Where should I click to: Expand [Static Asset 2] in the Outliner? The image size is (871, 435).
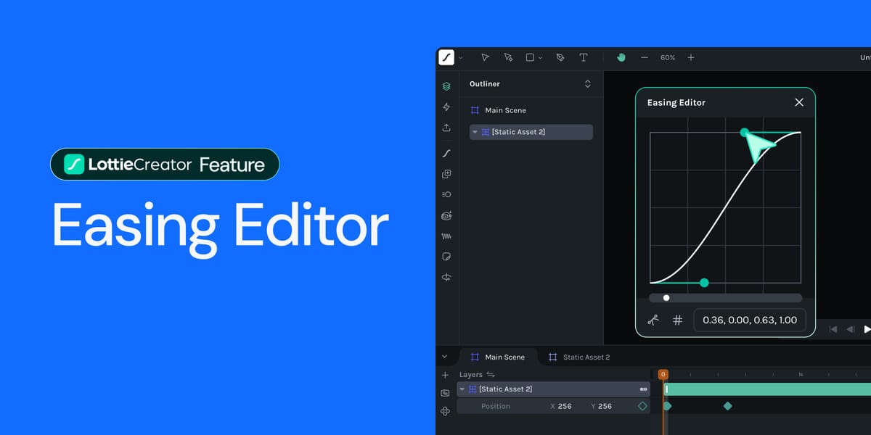(x=473, y=132)
